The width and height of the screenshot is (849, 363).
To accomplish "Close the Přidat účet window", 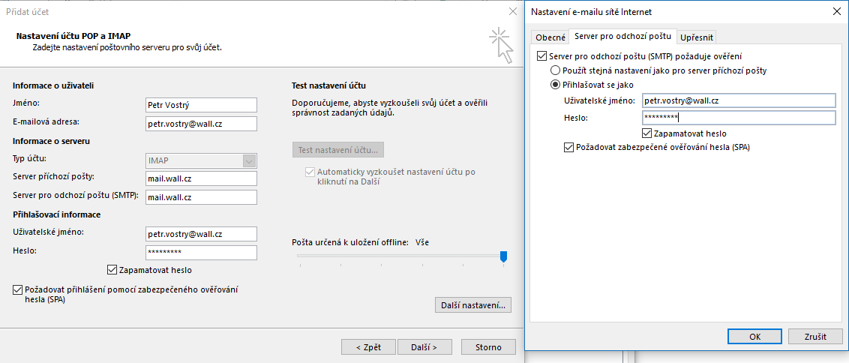I will [513, 10].
